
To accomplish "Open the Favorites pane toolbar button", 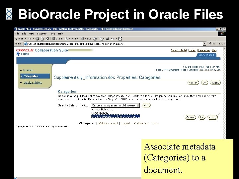I will coord(72,39).
